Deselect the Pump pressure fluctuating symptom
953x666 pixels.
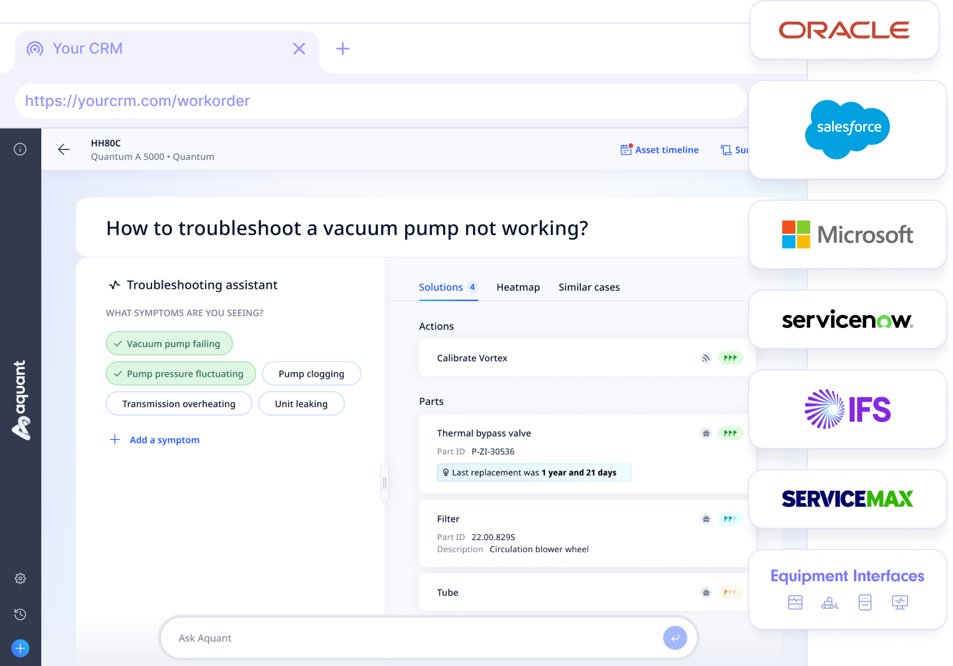coord(181,374)
